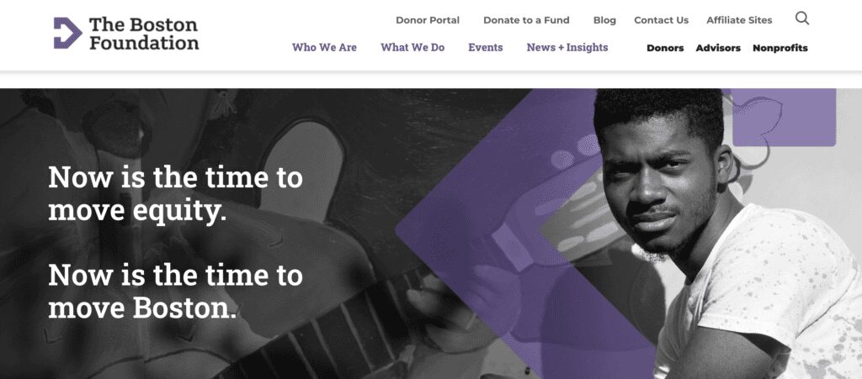
Task: Click the purple Boston Foundation logo mark
Action: 67,33
